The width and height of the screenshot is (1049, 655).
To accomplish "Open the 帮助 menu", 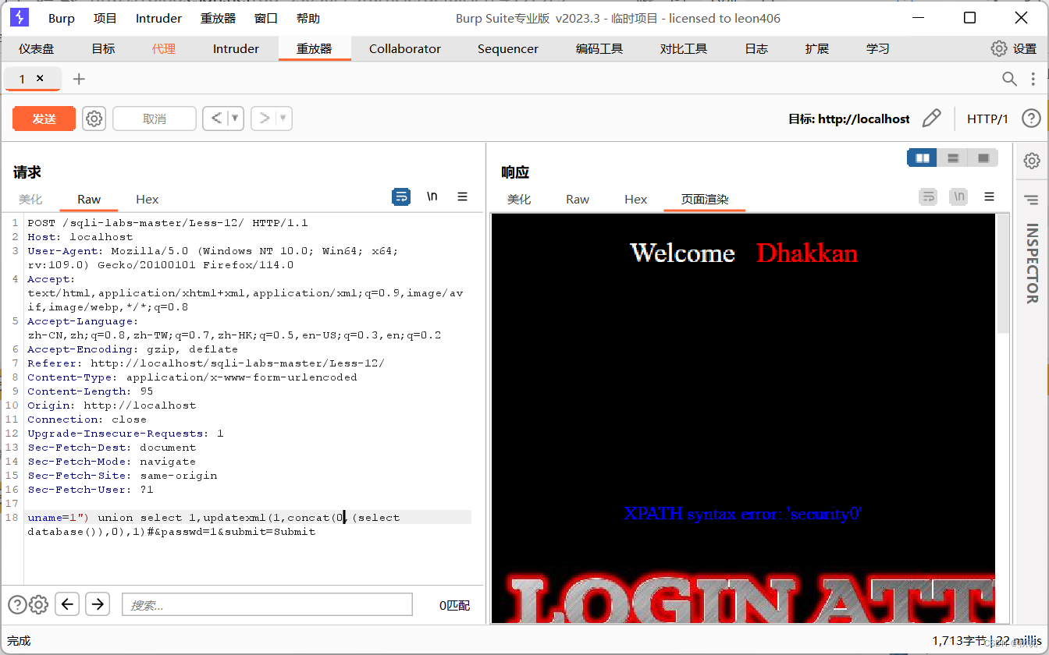I will [308, 18].
